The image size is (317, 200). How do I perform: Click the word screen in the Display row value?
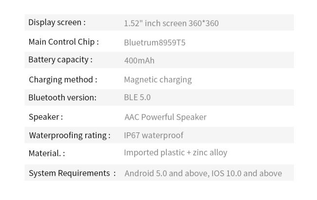pos(174,23)
